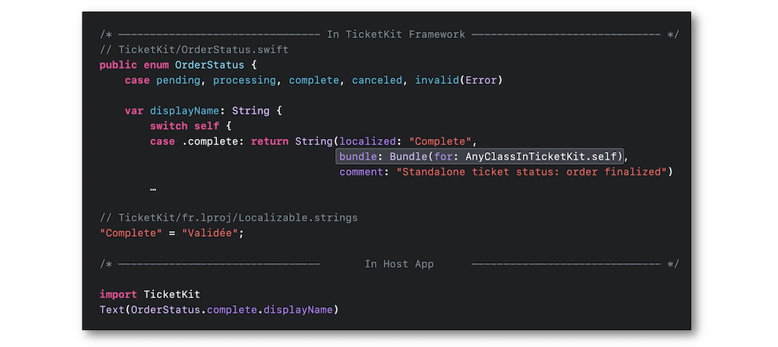
Task: Click displayName in the Text call
Action: pos(298,310)
